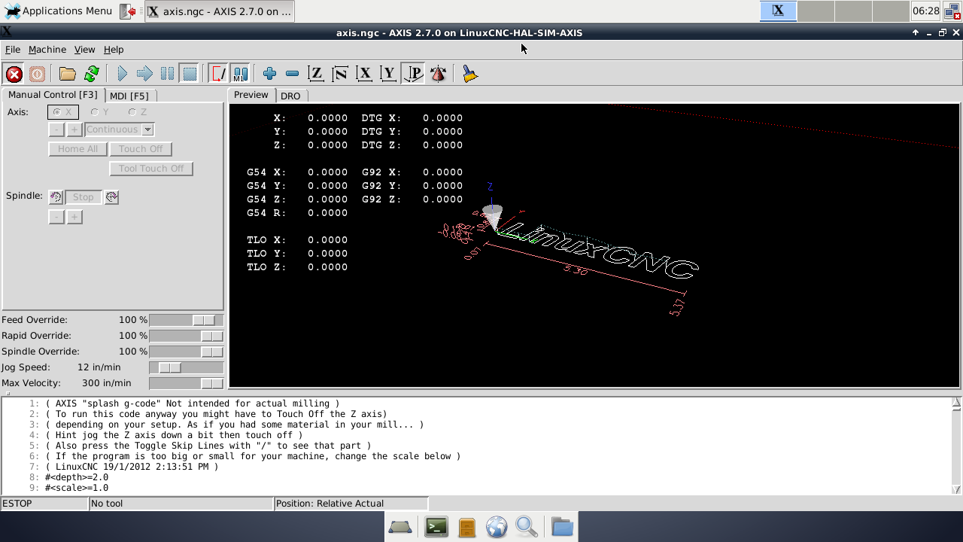Zoom in on the preview

[x=269, y=74]
